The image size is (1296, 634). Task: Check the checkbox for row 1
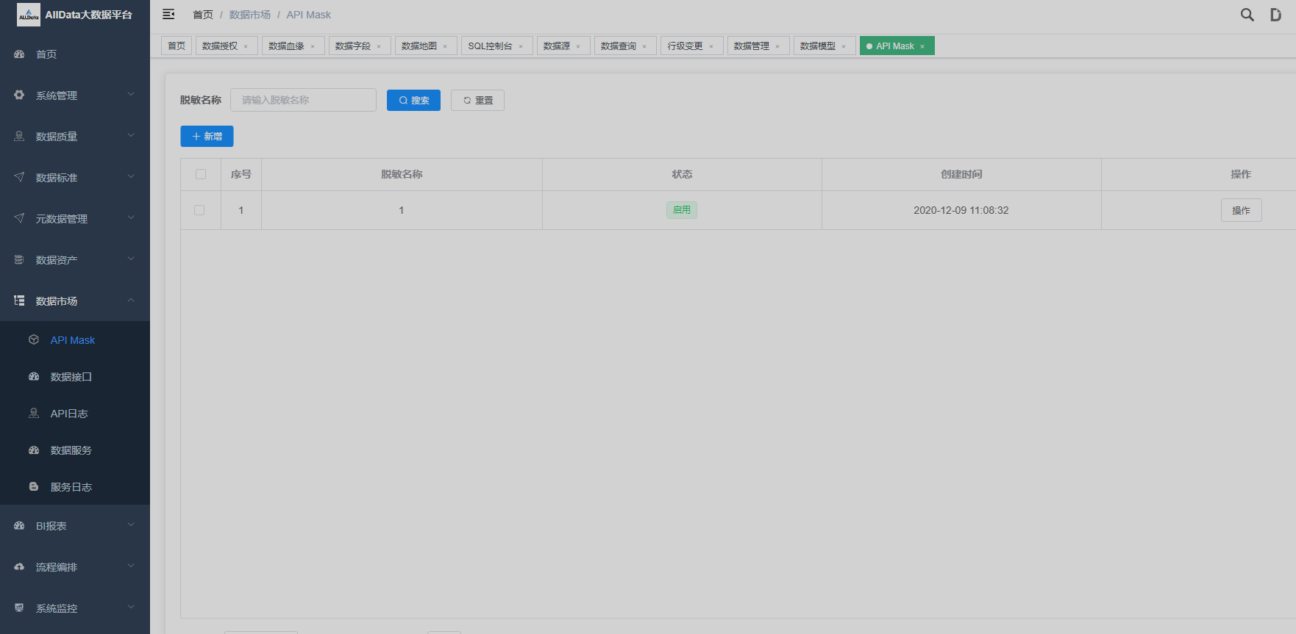click(x=199, y=210)
